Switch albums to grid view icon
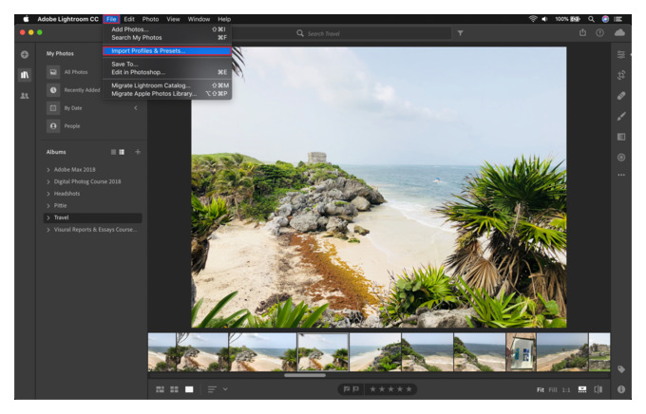 tap(122, 152)
